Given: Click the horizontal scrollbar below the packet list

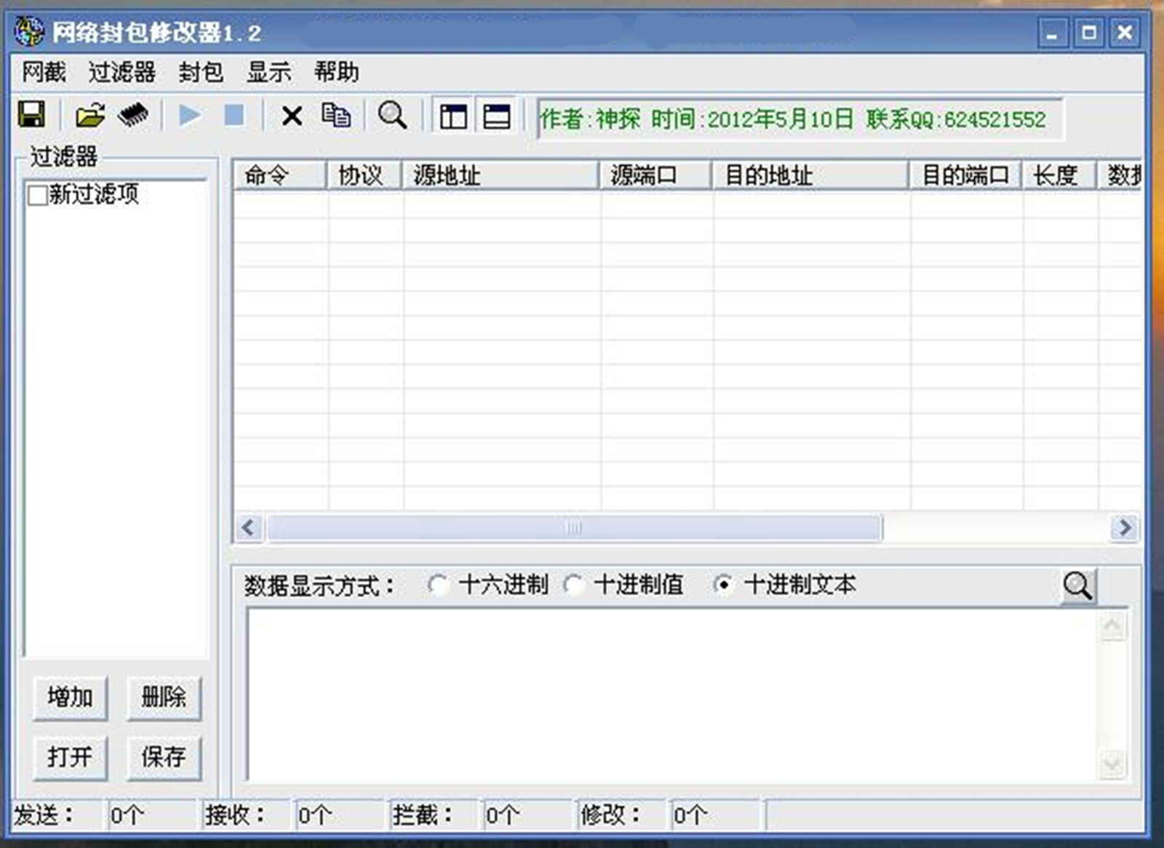Looking at the screenshot, I should (575, 528).
